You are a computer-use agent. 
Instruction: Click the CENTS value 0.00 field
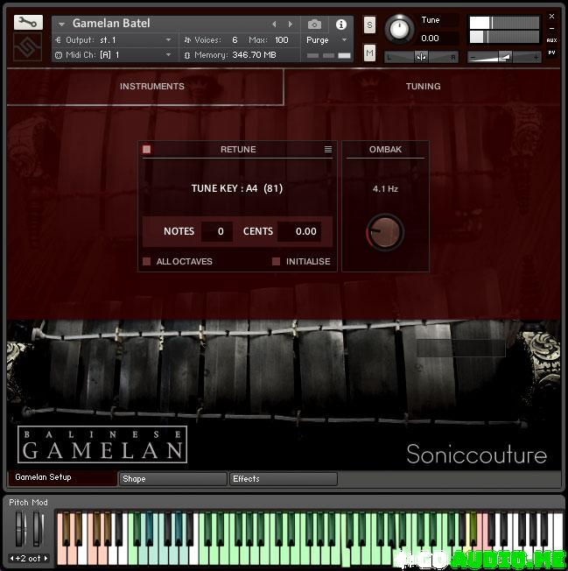[299, 231]
